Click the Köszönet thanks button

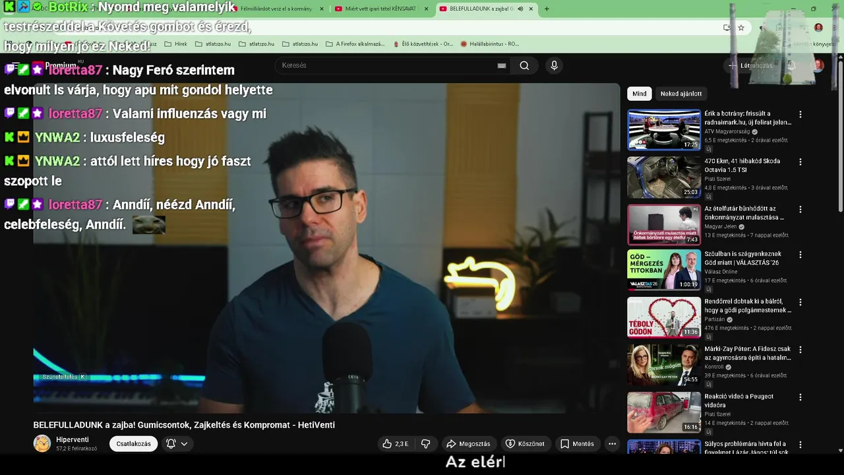click(525, 444)
